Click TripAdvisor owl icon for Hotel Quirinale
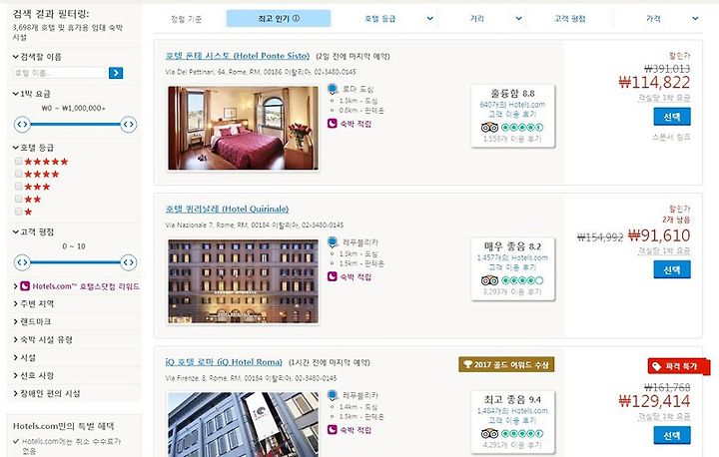719x457 pixels. coord(489,280)
